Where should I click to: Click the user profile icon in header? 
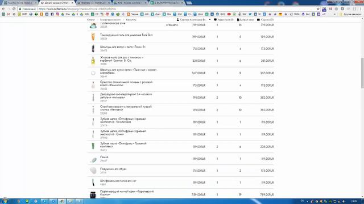click(178, 20)
